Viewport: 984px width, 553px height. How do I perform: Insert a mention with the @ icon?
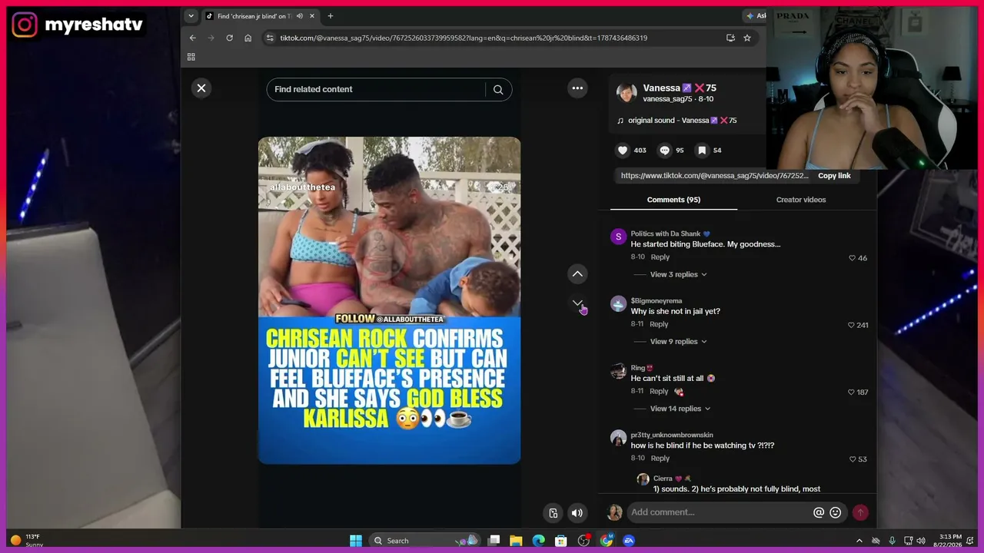click(819, 512)
